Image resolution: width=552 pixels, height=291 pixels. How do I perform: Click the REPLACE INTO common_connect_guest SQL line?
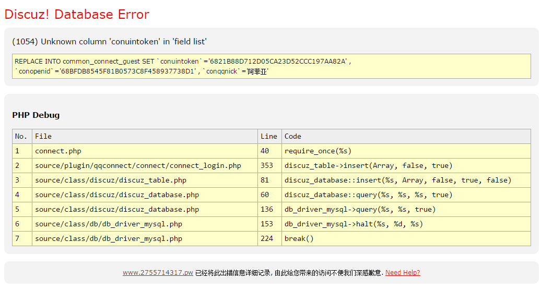(x=183, y=61)
